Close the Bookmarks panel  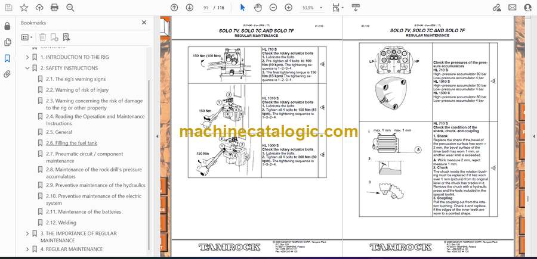[144, 22]
